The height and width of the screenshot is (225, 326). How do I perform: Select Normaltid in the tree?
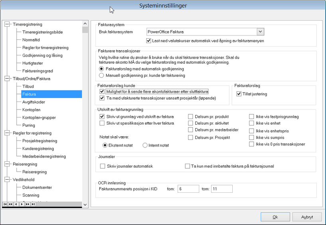[x=31, y=40]
